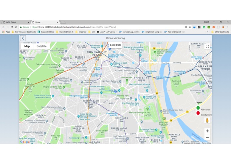Viewport: 231px width, 164px height.
Task: Open the Apps bookmarks shortcut
Action: 6,32
